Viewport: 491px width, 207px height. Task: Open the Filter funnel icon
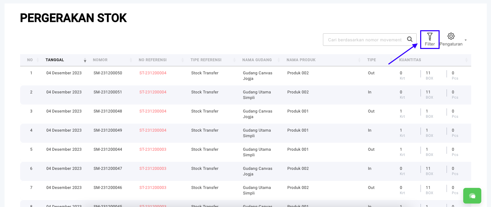(x=430, y=36)
